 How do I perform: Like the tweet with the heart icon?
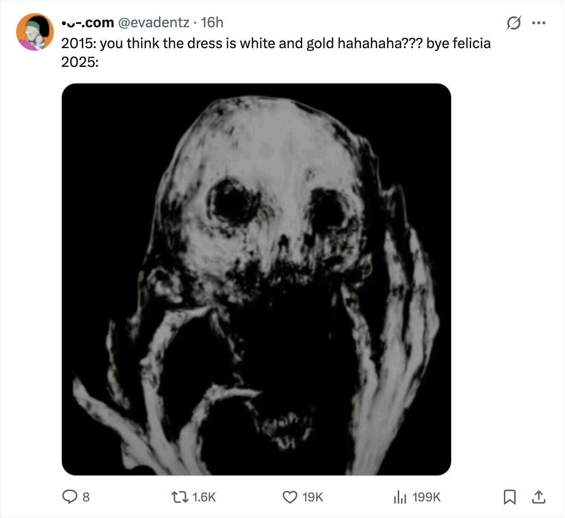coord(290,497)
